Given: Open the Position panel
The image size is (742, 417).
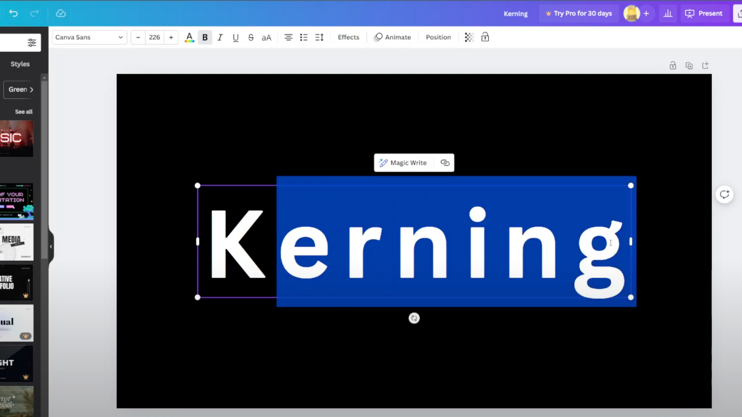Looking at the screenshot, I should click(438, 37).
